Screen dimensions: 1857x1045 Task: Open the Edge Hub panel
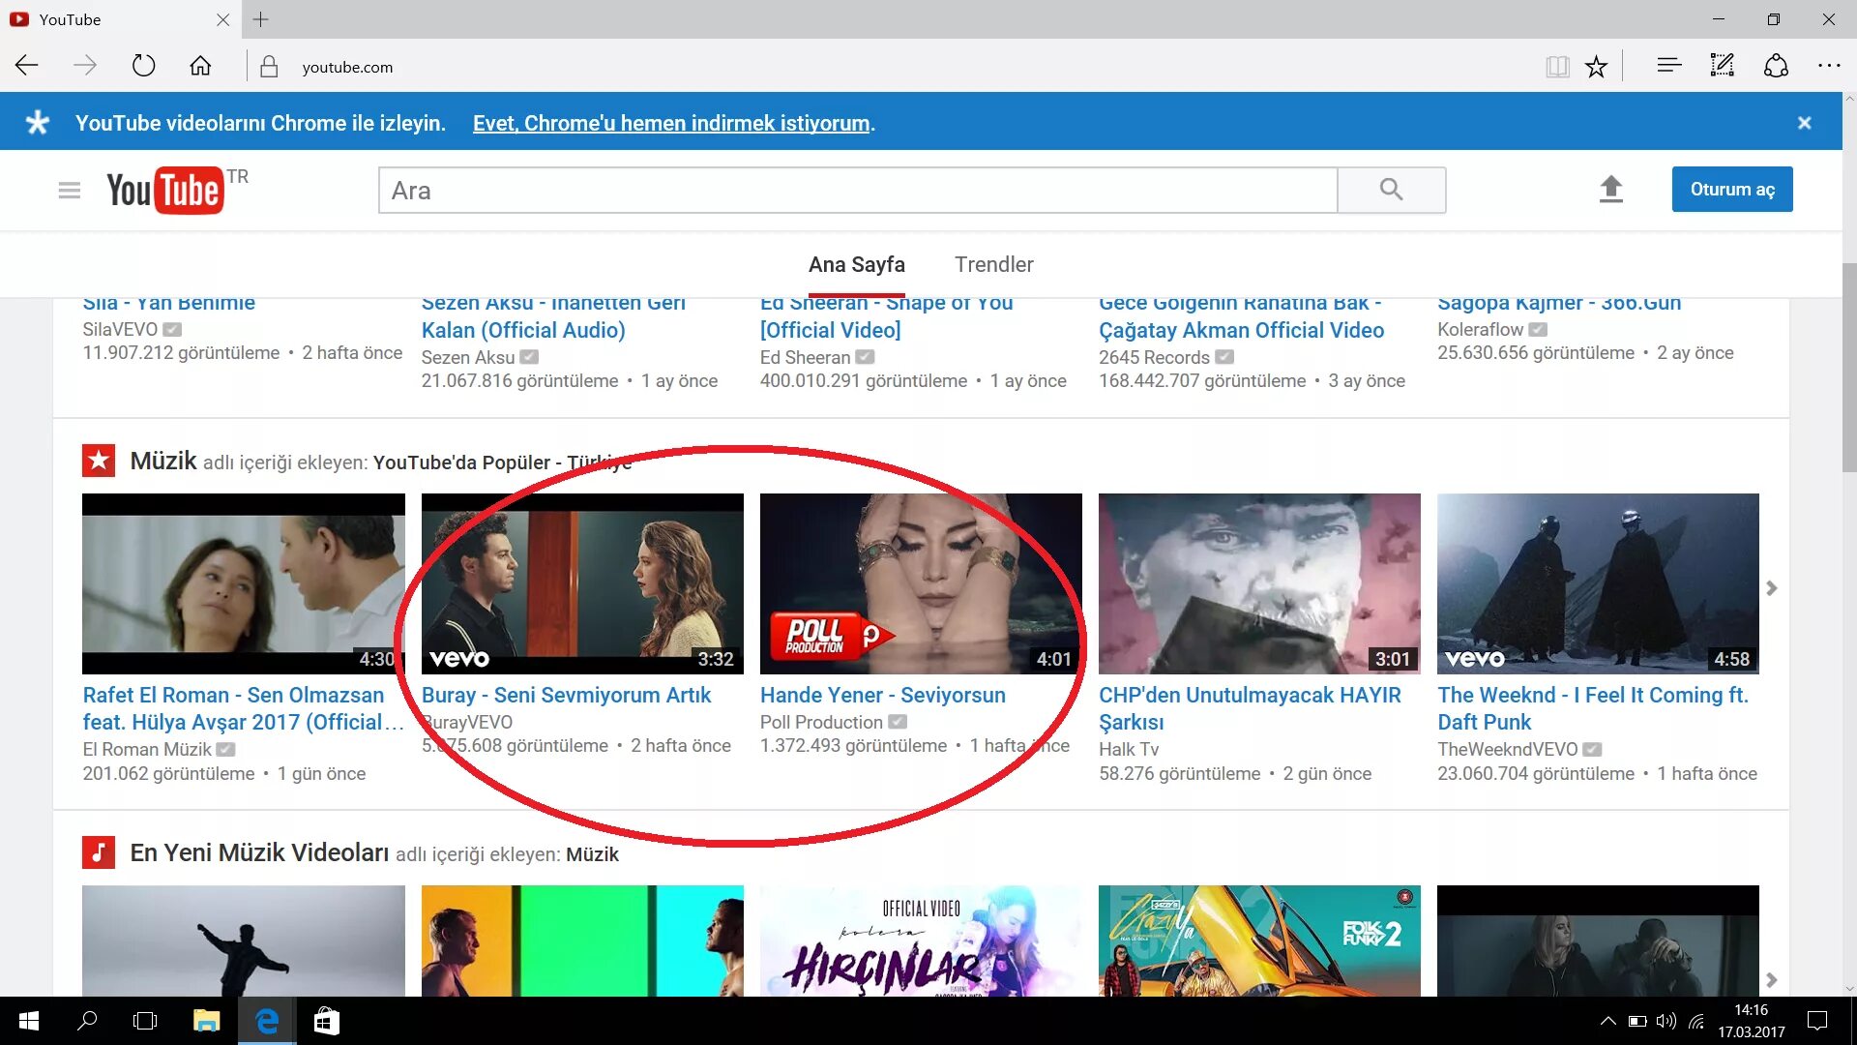click(1668, 66)
